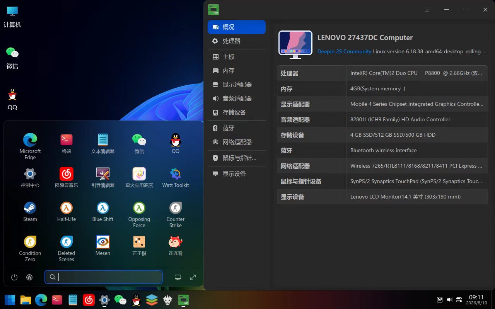This screenshot has width=495, height=309.
Task: Click the launcher search input field
Action: (x=104, y=277)
